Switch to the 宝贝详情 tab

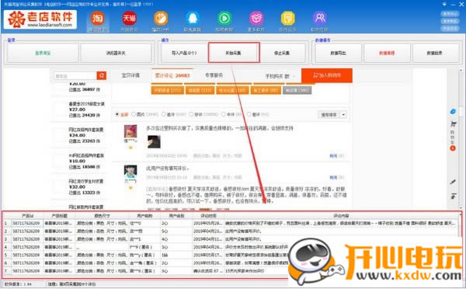click(130, 75)
